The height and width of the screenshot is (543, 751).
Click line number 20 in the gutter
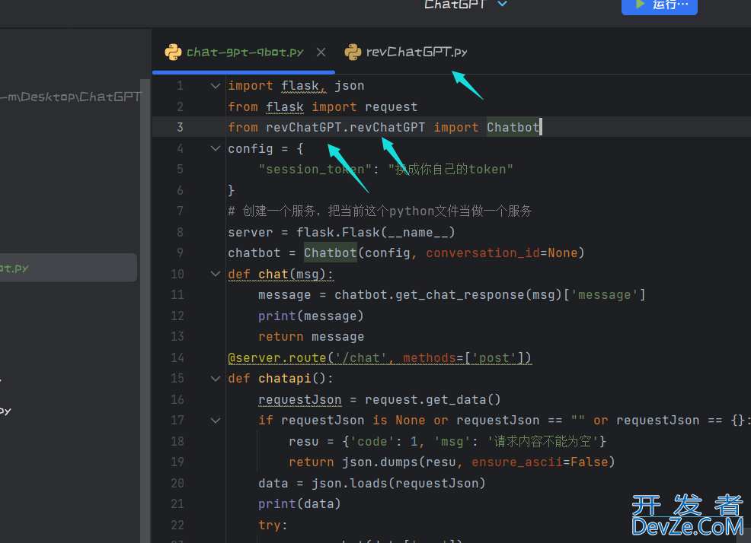point(177,483)
